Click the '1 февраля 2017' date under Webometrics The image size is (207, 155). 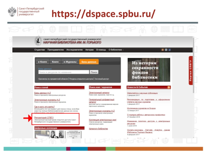click(x=133, y=95)
